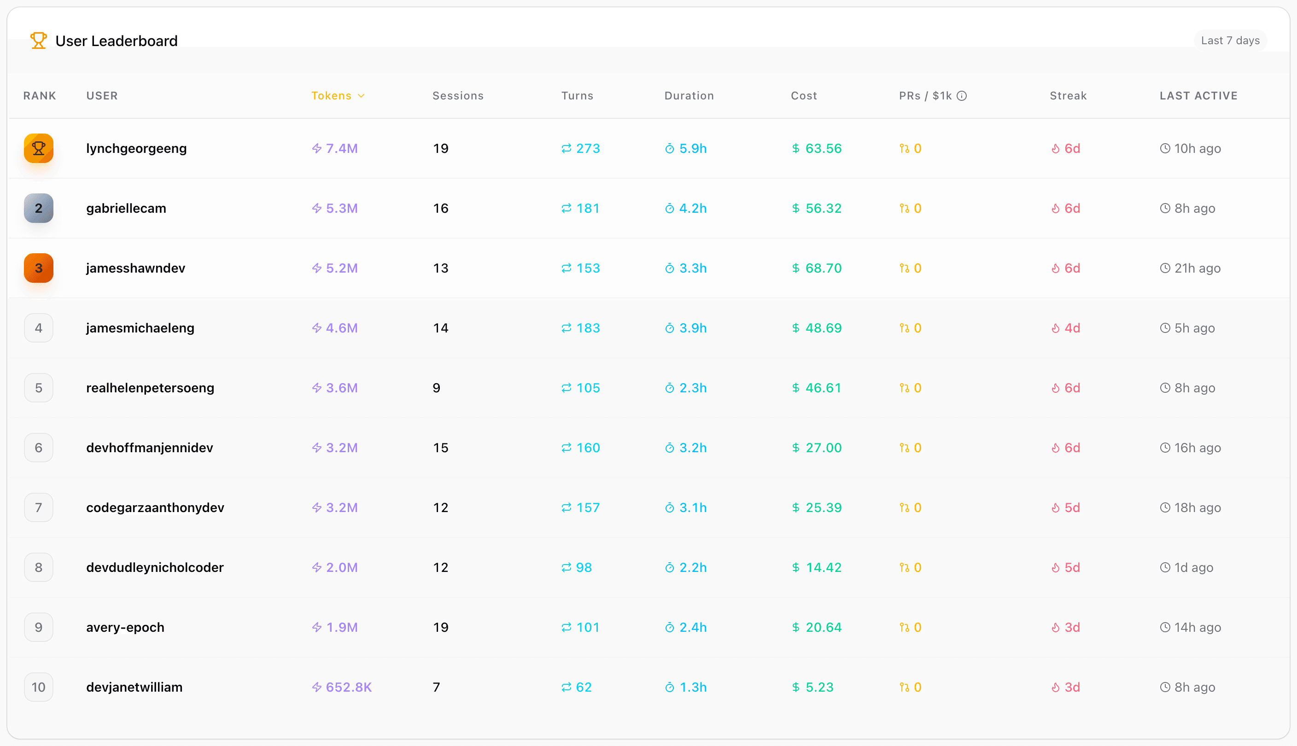Click the dollar icon beside 5.23 cost
This screenshot has height=746, width=1297.
point(795,687)
